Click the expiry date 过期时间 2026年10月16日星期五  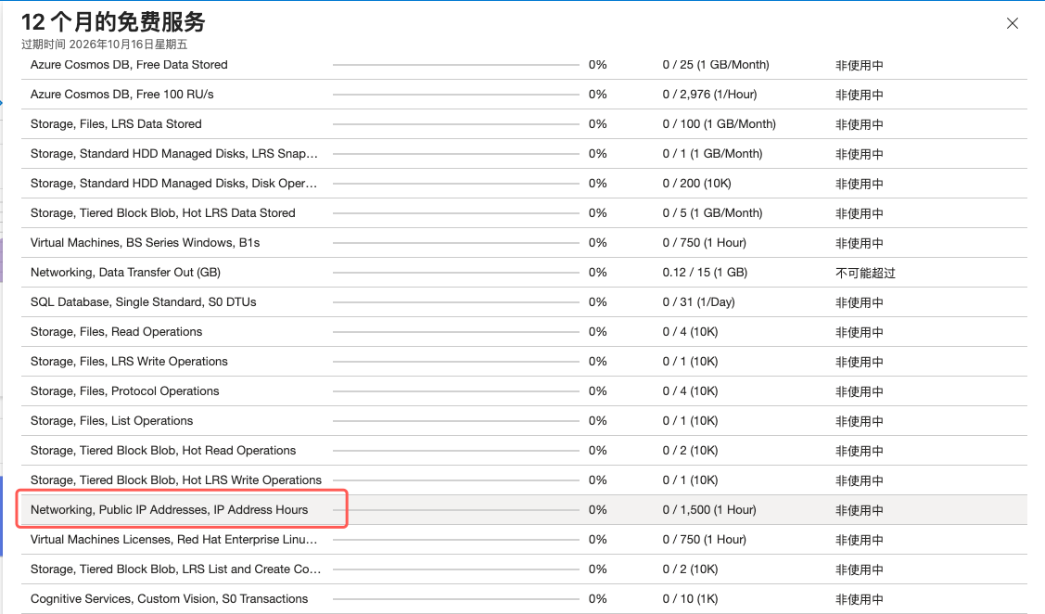click(x=105, y=44)
